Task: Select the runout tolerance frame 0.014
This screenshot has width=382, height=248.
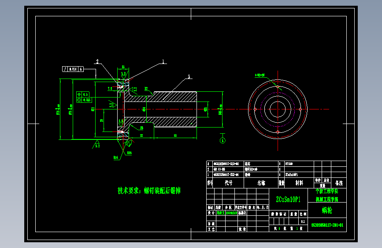Action: pyautogui.click(x=73, y=69)
